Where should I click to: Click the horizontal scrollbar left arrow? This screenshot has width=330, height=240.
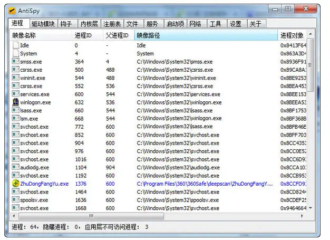click(14, 216)
